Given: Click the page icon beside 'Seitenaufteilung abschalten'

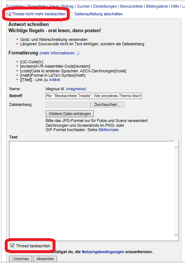Looking at the screenshot, I should tap(72, 14).
